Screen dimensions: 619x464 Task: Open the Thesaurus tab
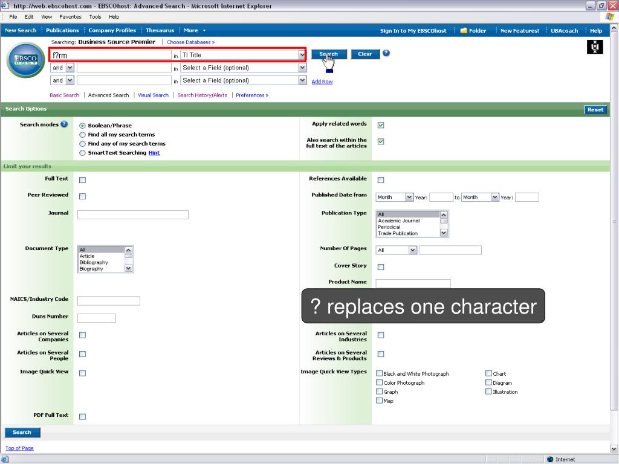click(x=160, y=30)
